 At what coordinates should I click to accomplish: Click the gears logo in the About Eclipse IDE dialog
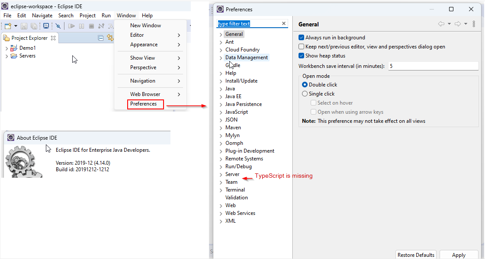(x=23, y=162)
